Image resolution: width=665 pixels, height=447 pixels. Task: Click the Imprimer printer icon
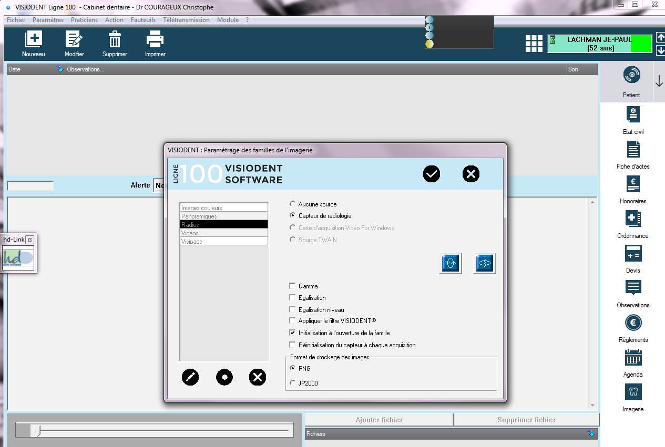[155, 40]
